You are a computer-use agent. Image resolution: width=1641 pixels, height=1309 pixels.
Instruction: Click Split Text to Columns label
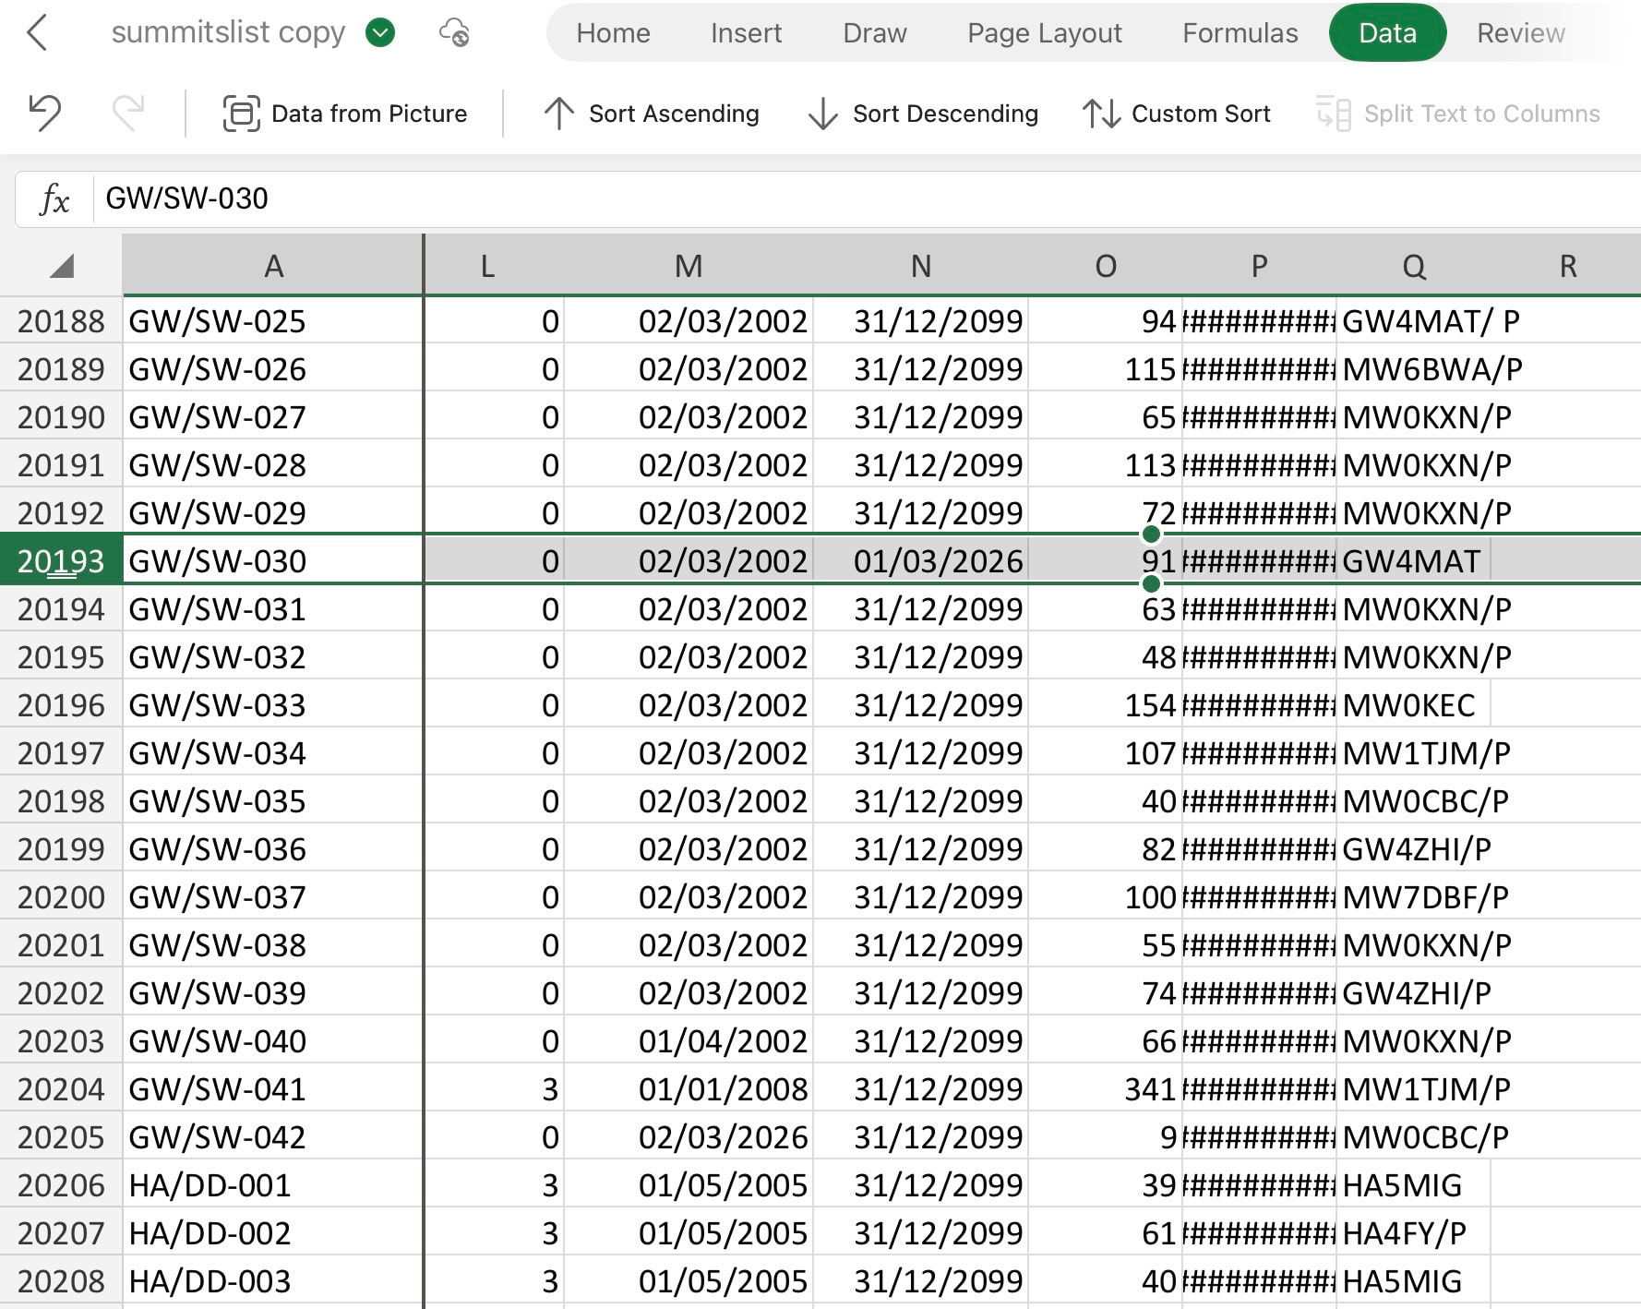click(x=1481, y=114)
